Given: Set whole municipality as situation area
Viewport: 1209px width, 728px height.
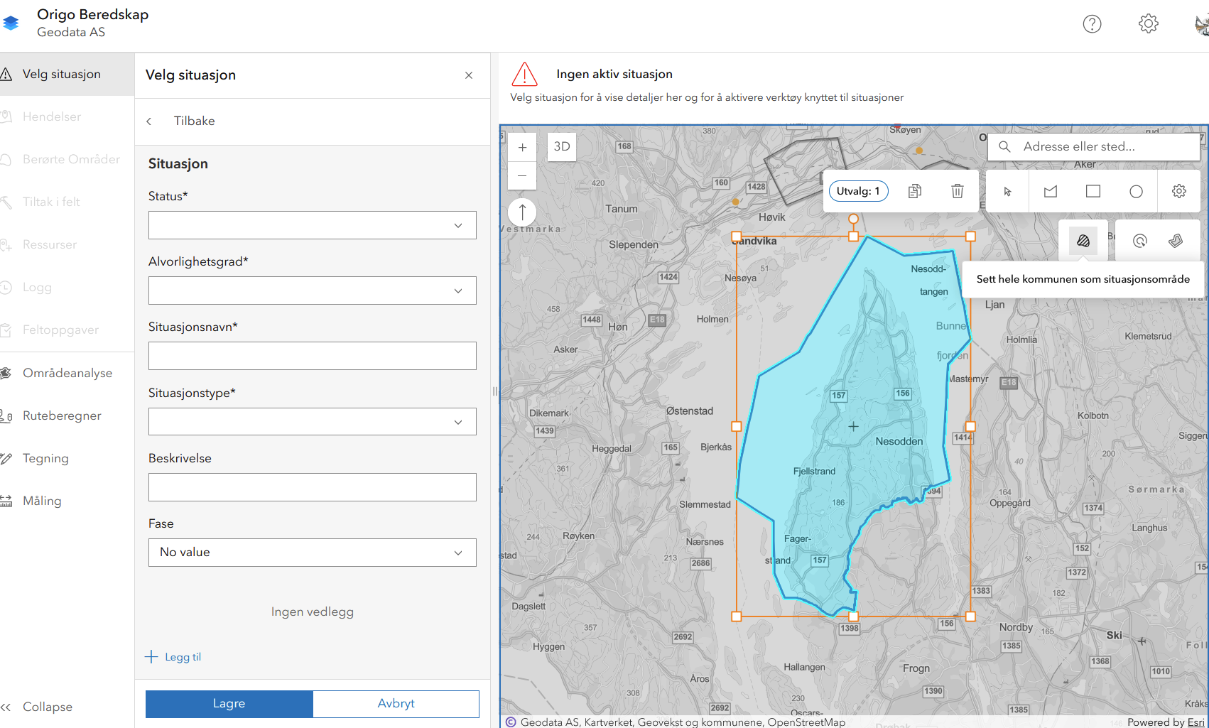Looking at the screenshot, I should pyautogui.click(x=1083, y=241).
